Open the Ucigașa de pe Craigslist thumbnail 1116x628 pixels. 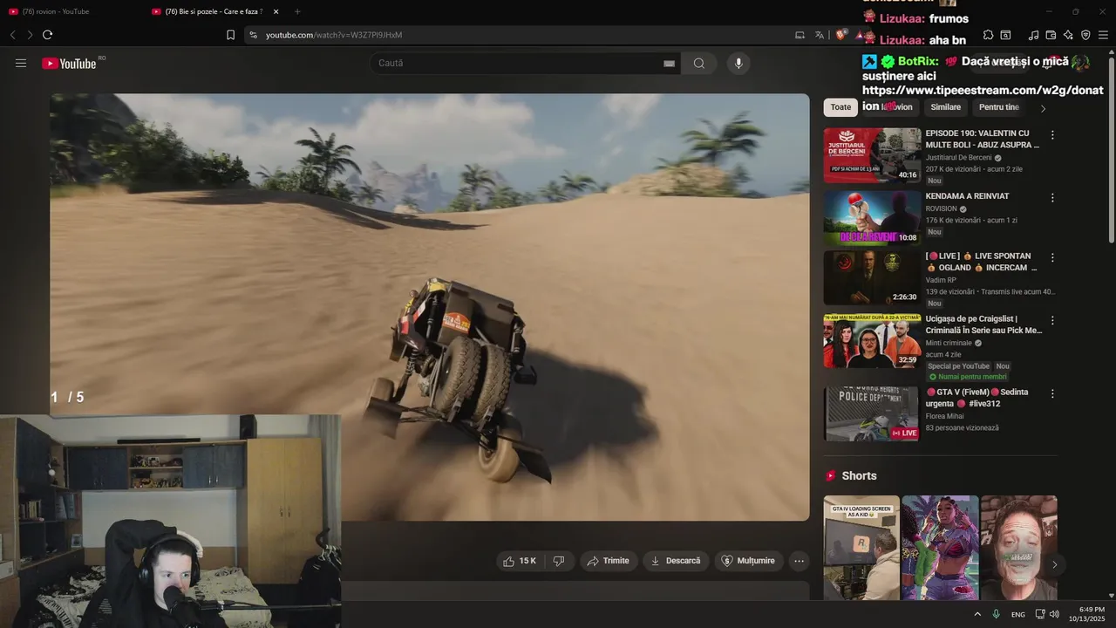coord(872,341)
